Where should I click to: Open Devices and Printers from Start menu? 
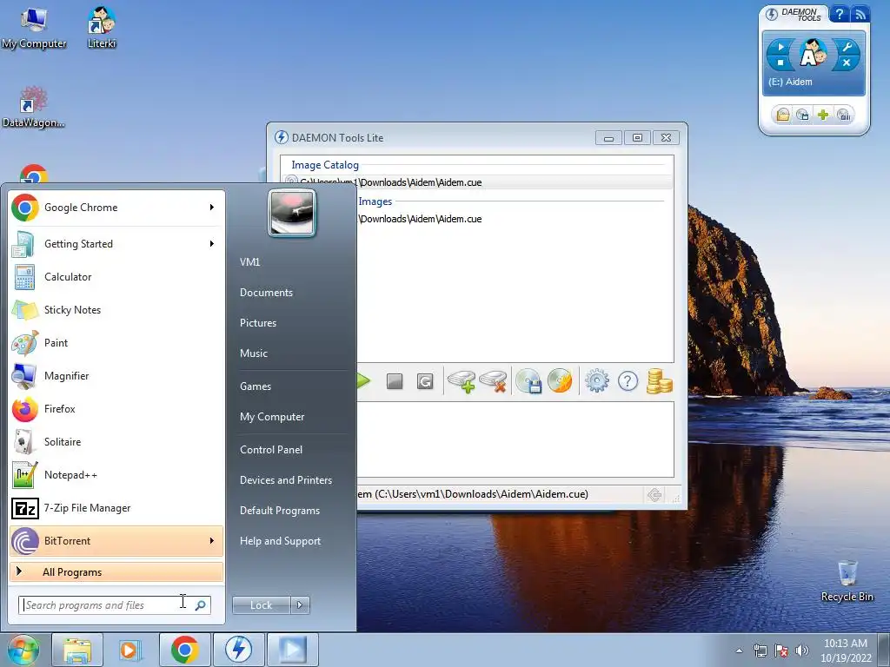coord(285,480)
